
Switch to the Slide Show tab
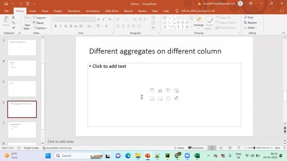point(112,11)
